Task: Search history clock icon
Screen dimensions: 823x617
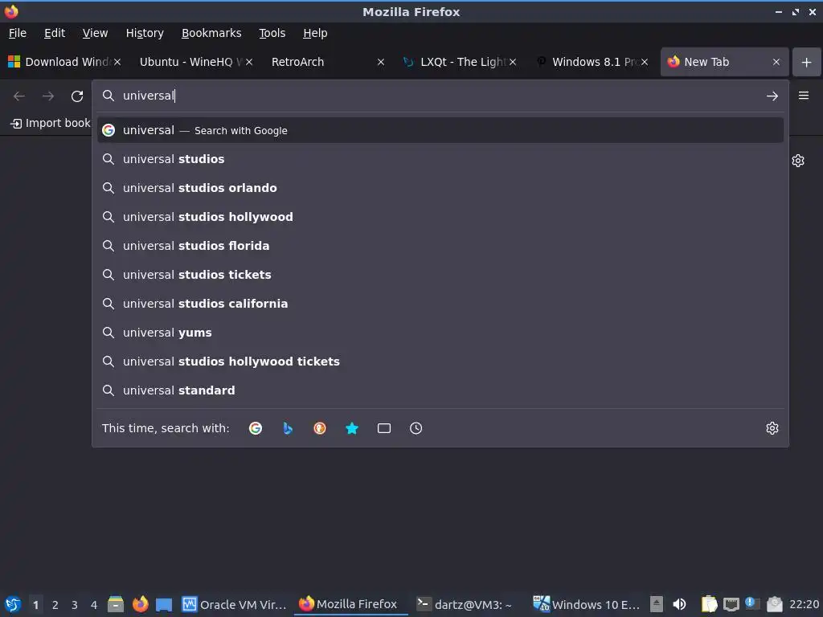Action: point(416,428)
